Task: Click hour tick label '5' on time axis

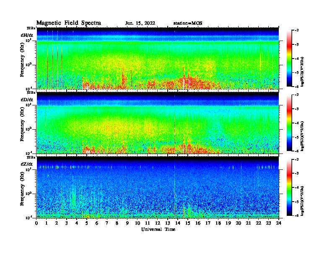Action: [x=87, y=223]
